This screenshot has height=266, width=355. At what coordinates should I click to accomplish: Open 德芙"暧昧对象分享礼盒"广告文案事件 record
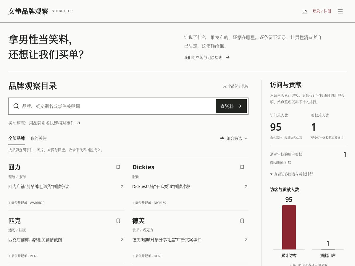(167, 240)
